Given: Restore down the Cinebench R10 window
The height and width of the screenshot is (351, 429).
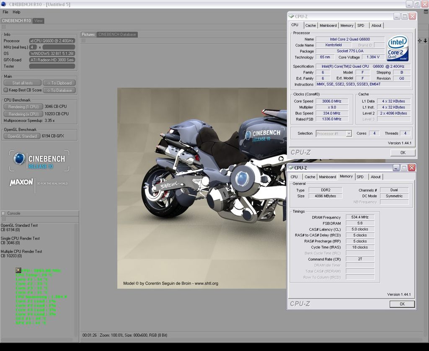Looking at the screenshot, I should click(x=417, y=4).
